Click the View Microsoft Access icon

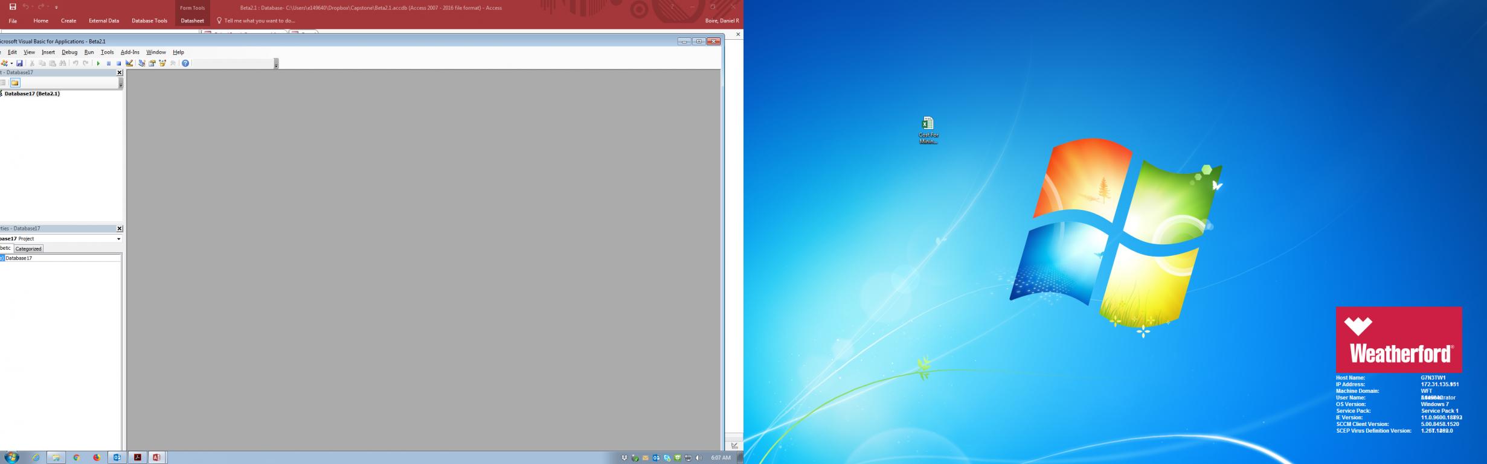click(4, 63)
